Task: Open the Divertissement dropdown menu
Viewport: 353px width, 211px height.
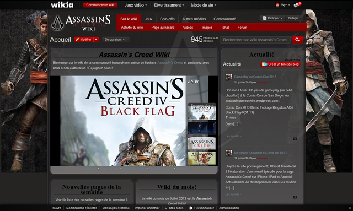Action: click(x=169, y=5)
